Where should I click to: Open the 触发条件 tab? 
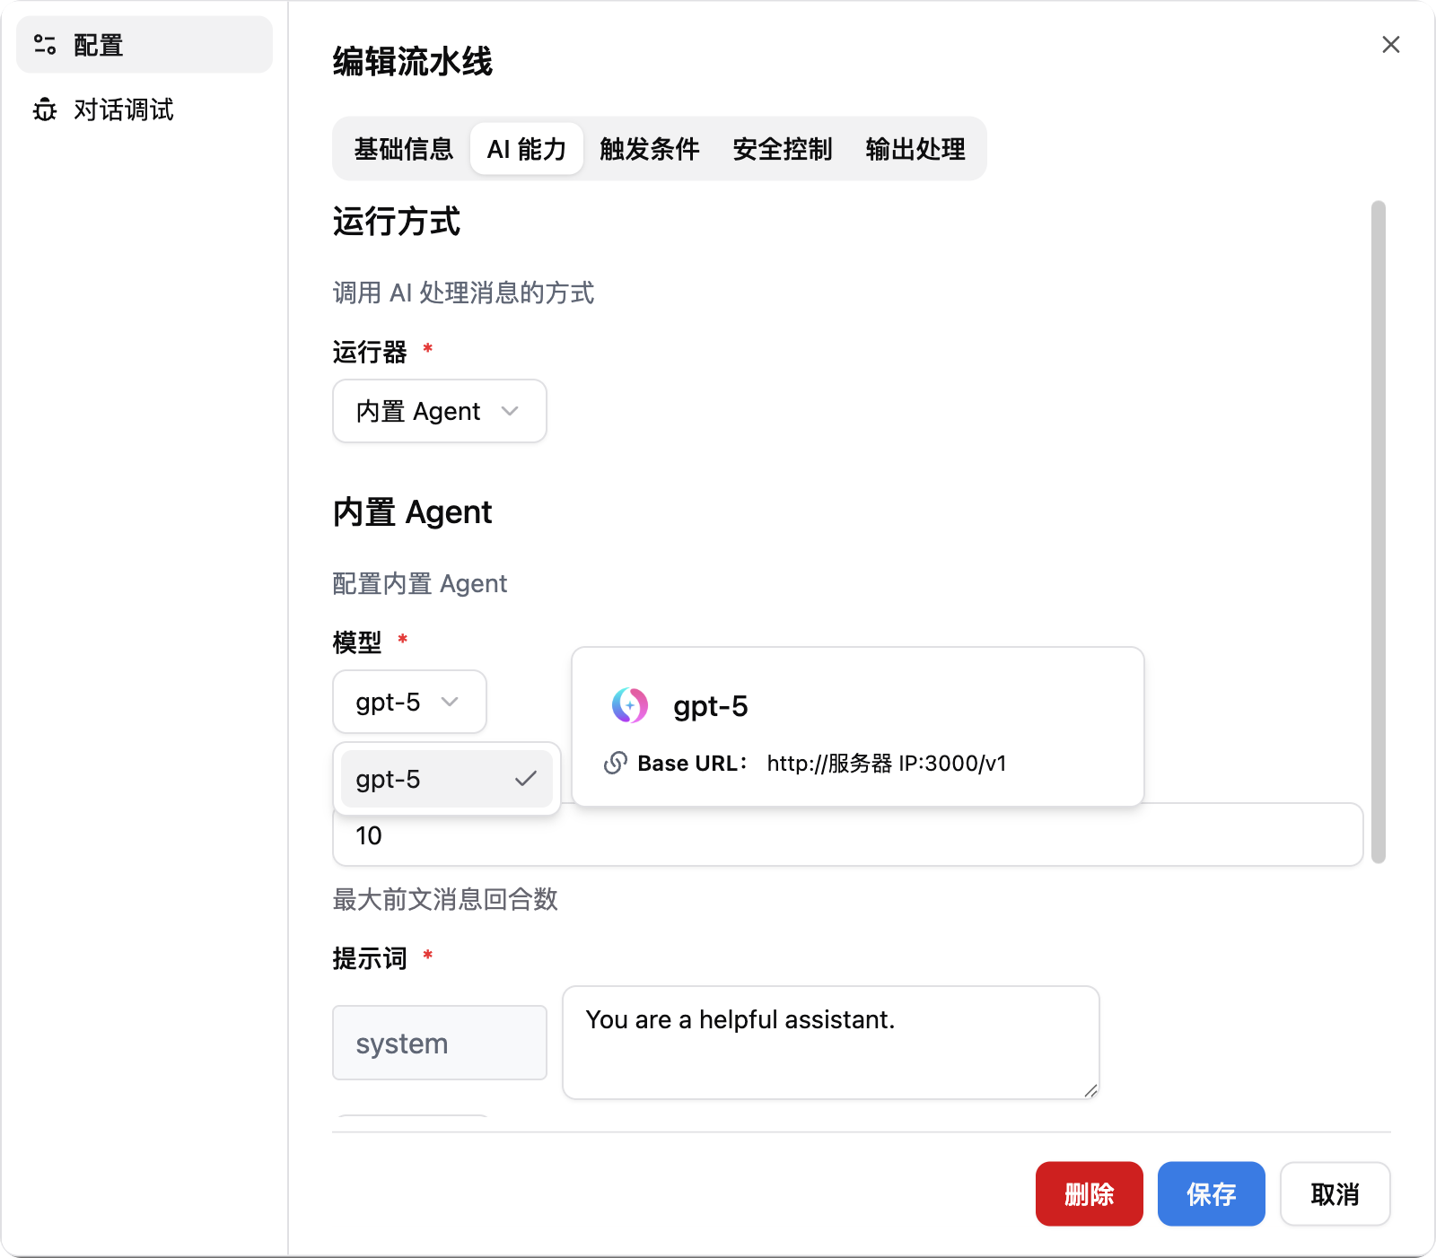[x=649, y=149]
